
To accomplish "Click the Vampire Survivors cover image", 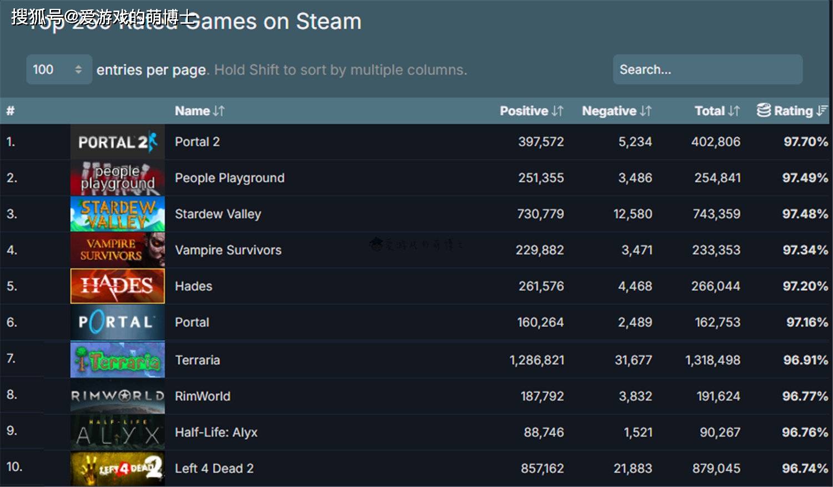I will coord(117,250).
